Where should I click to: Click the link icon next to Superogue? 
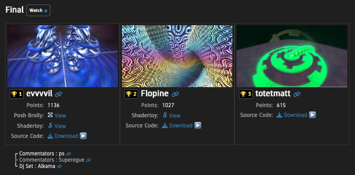coord(89,160)
